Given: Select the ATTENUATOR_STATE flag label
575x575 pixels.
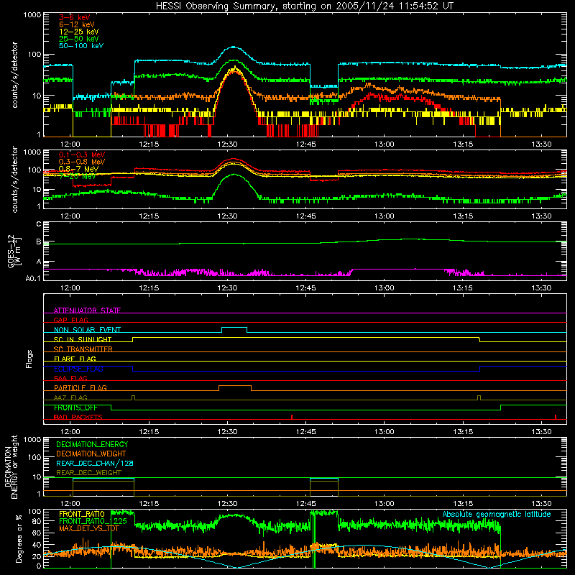Looking at the screenshot, I should click(87, 310).
